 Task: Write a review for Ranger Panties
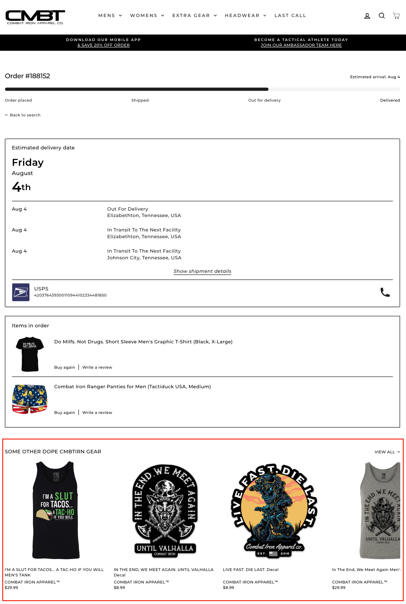tap(97, 413)
